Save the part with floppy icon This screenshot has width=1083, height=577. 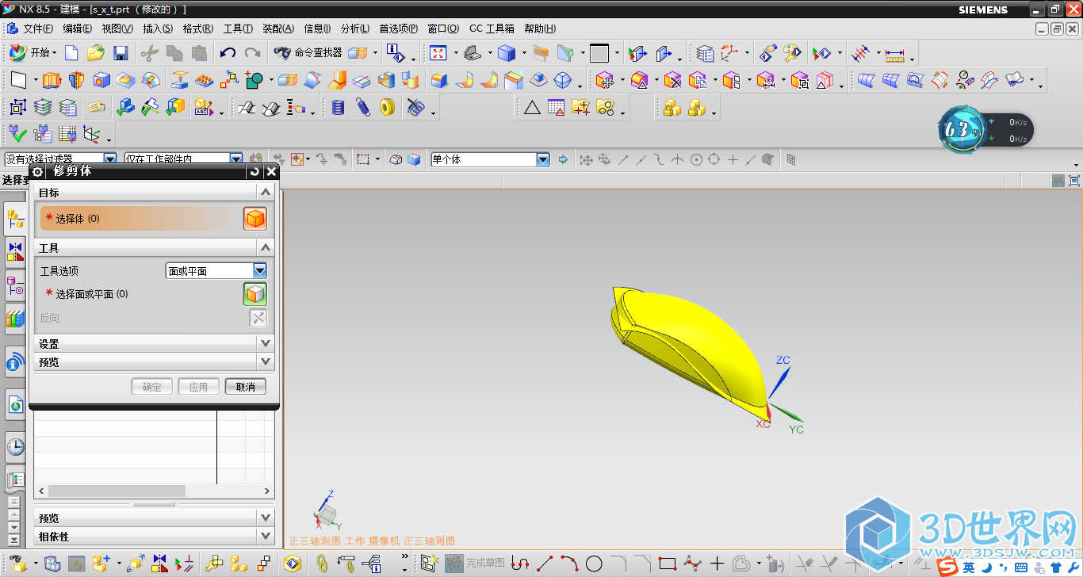121,53
